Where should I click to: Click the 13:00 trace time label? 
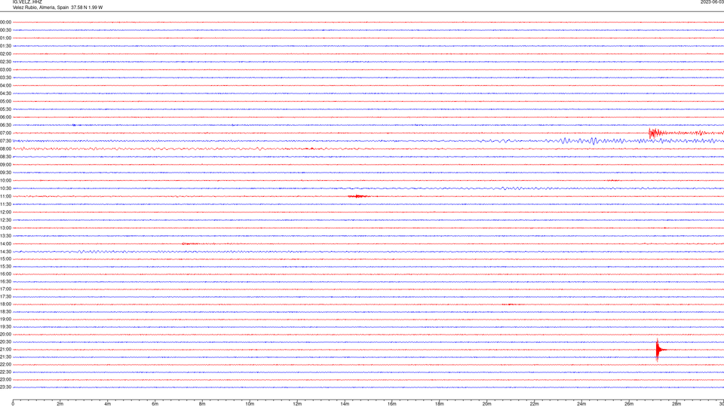(5, 228)
